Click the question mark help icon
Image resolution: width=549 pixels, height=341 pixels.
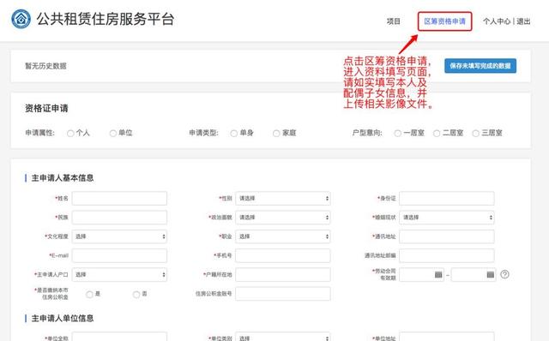click(x=504, y=274)
